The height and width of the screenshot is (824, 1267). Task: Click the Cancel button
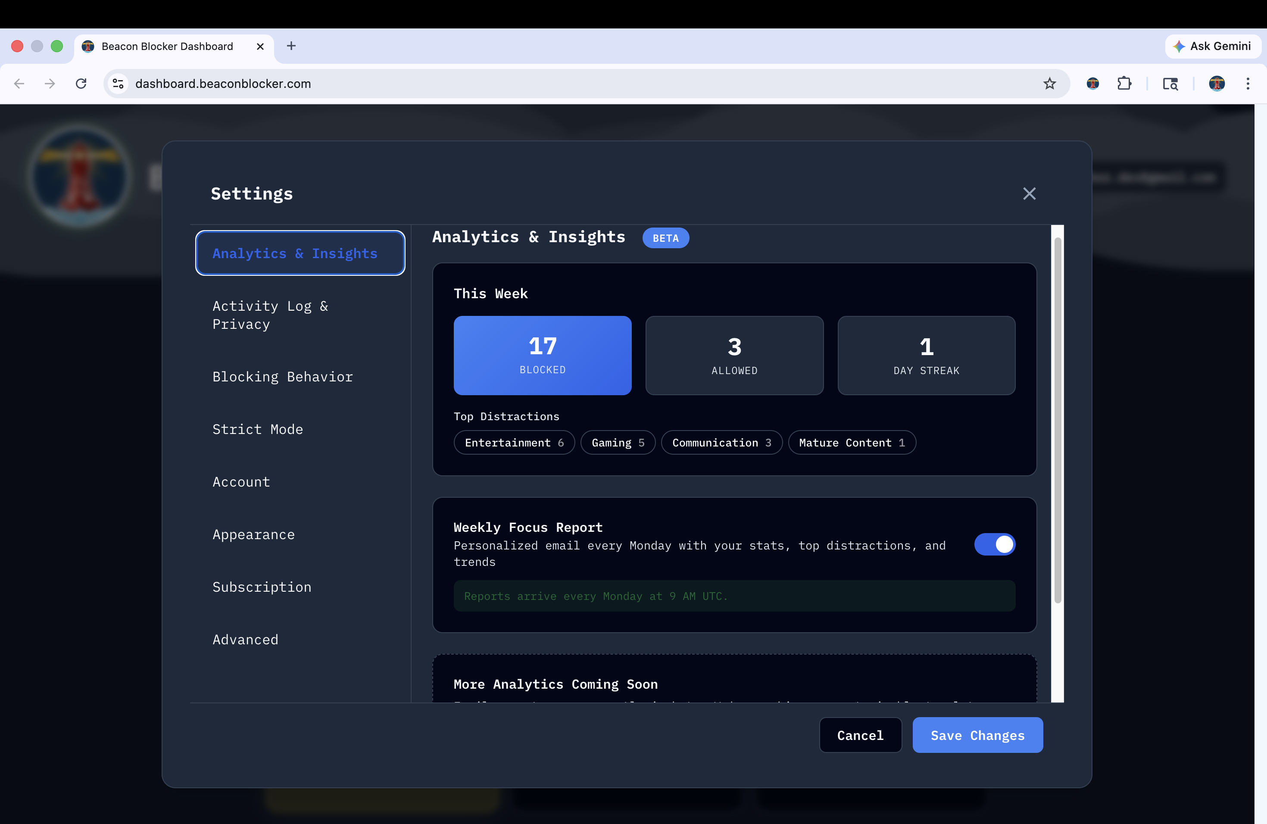[x=860, y=735]
